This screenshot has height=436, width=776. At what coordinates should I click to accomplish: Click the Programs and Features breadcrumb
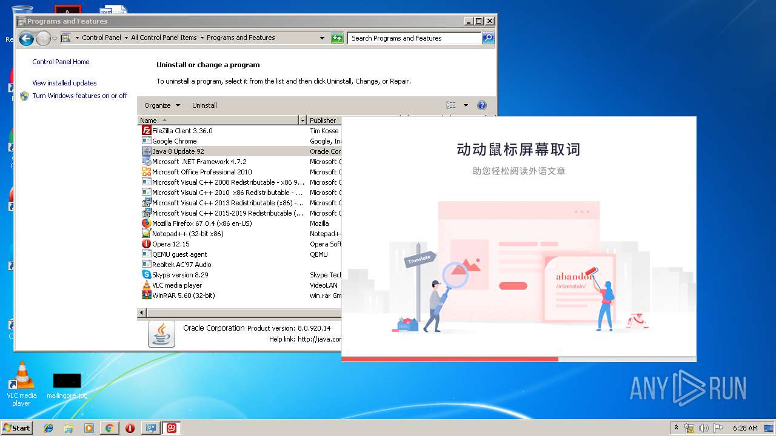pos(241,38)
